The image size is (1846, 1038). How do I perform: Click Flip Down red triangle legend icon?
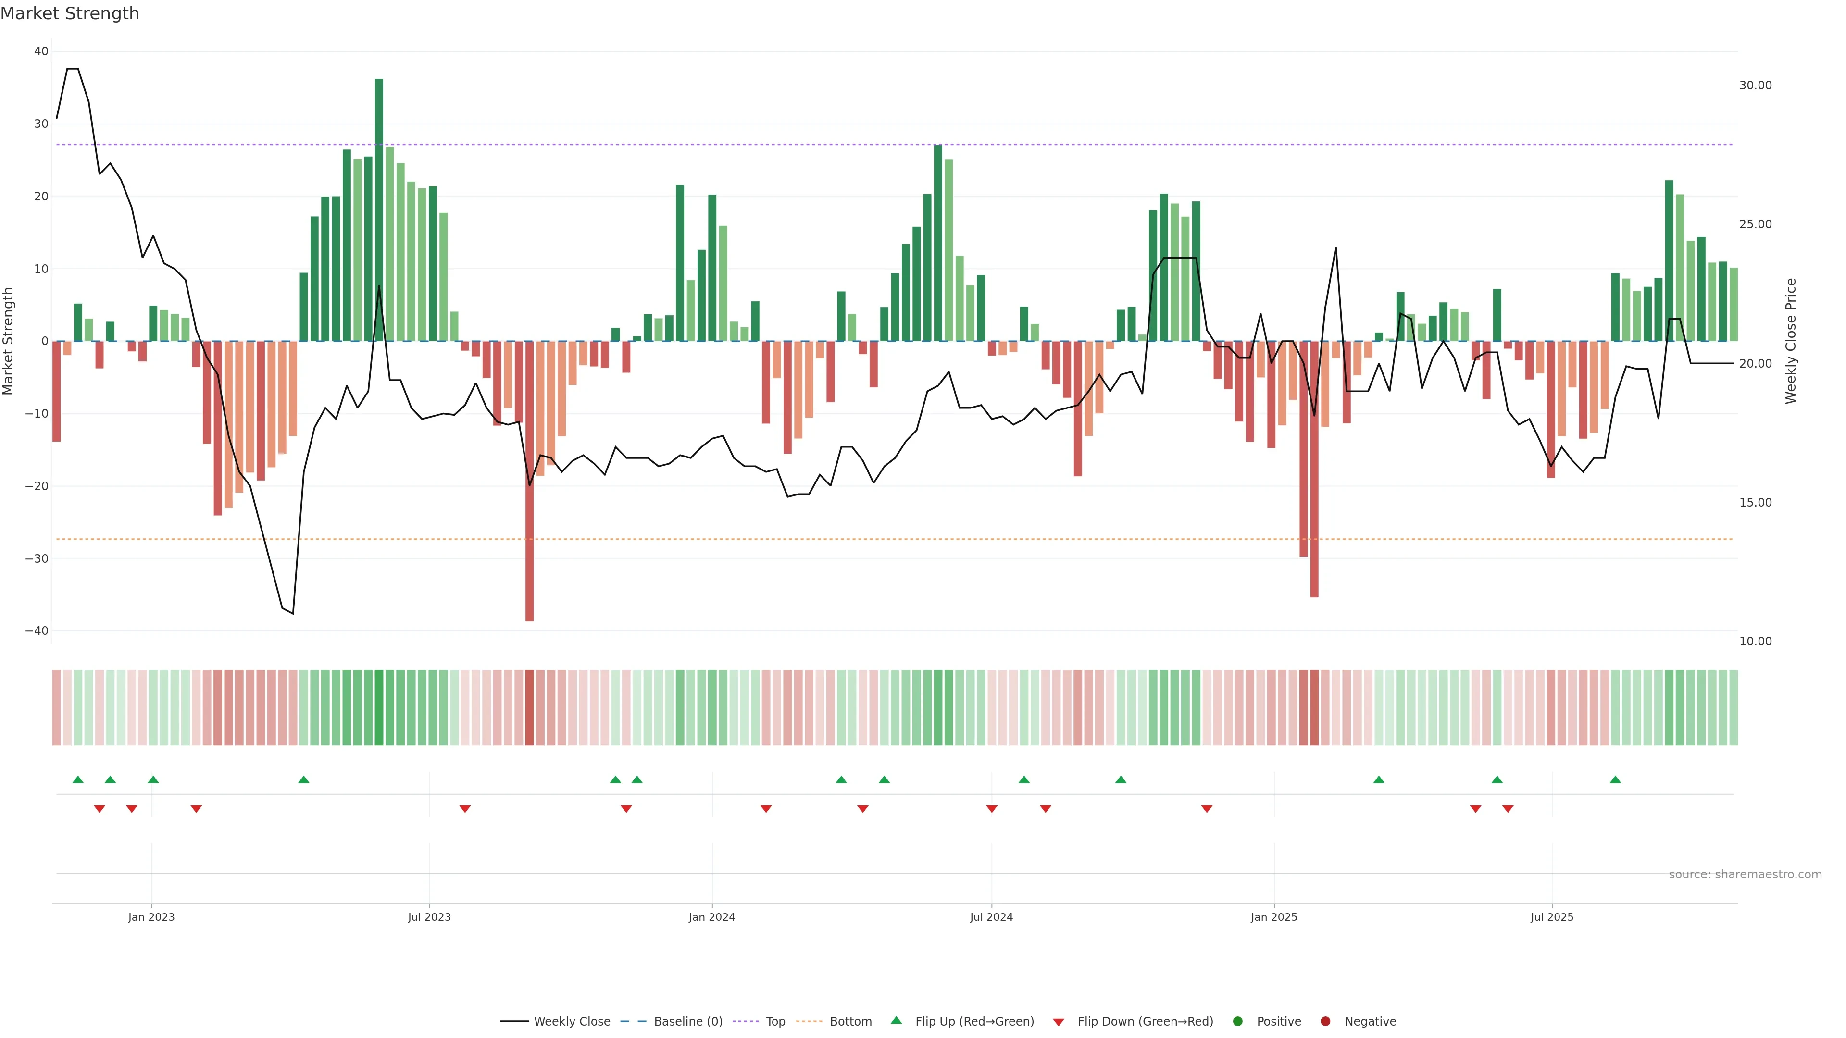click(1059, 1022)
